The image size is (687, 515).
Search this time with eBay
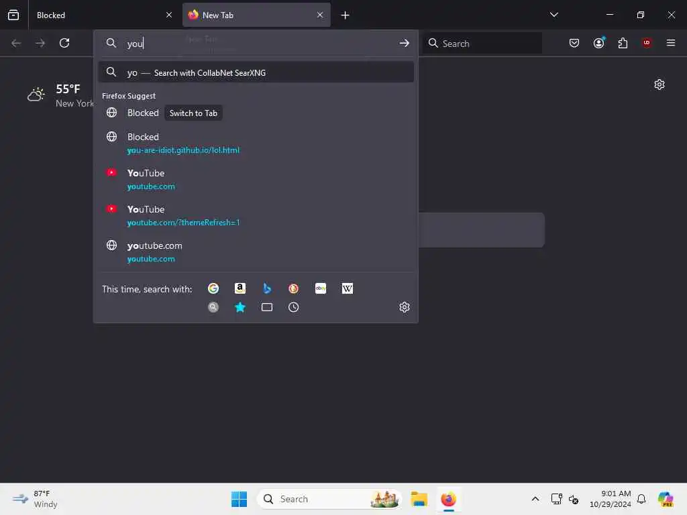[321, 288]
